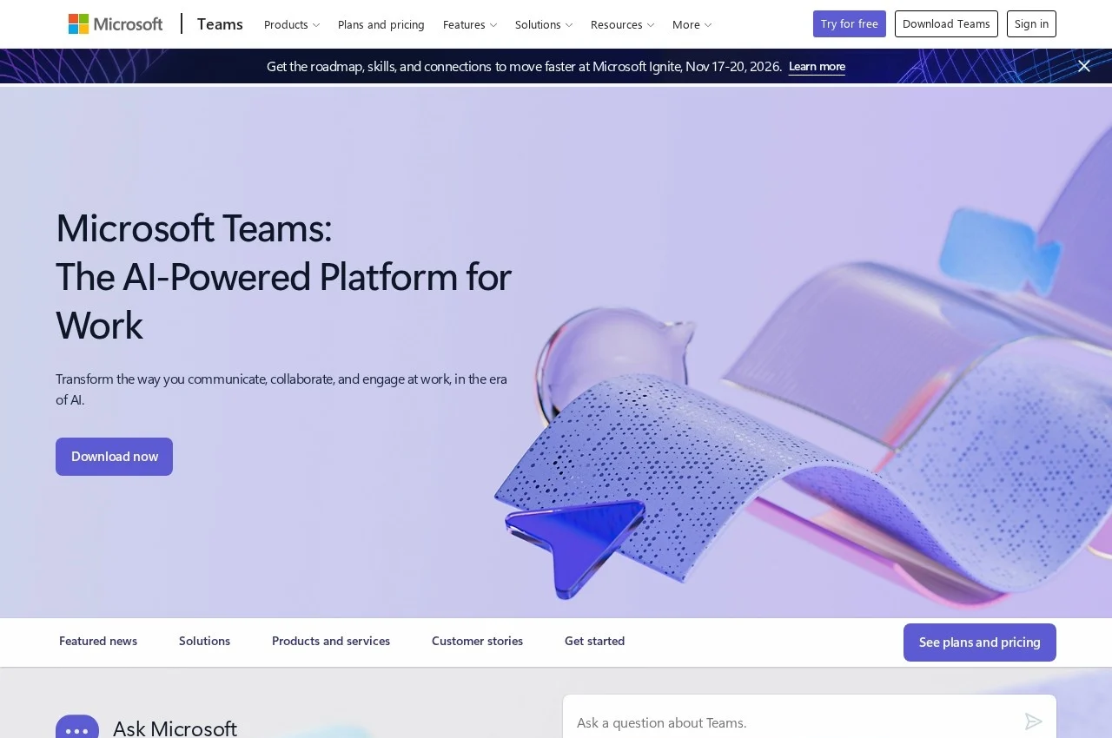The height and width of the screenshot is (738, 1112).
Task: Jump to the Products and services section
Action: [x=331, y=641]
